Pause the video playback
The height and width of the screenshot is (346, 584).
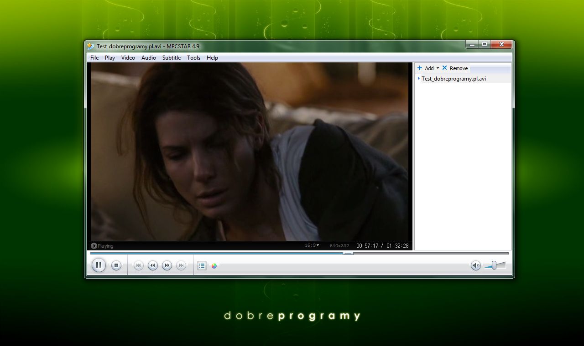click(x=99, y=265)
